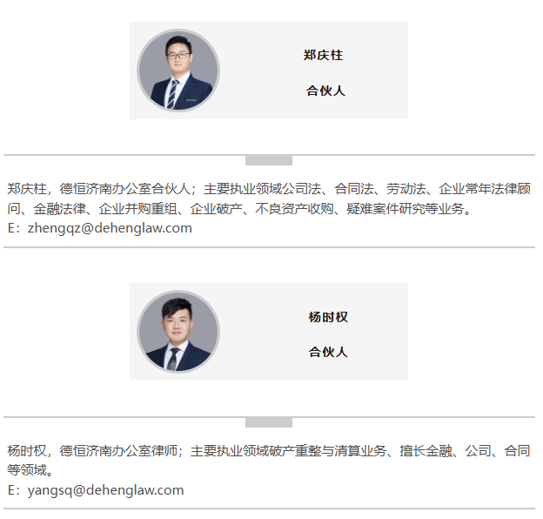Click gray divider tab above 杨时权 bio
Screen dimensions: 543x519
point(269,422)
